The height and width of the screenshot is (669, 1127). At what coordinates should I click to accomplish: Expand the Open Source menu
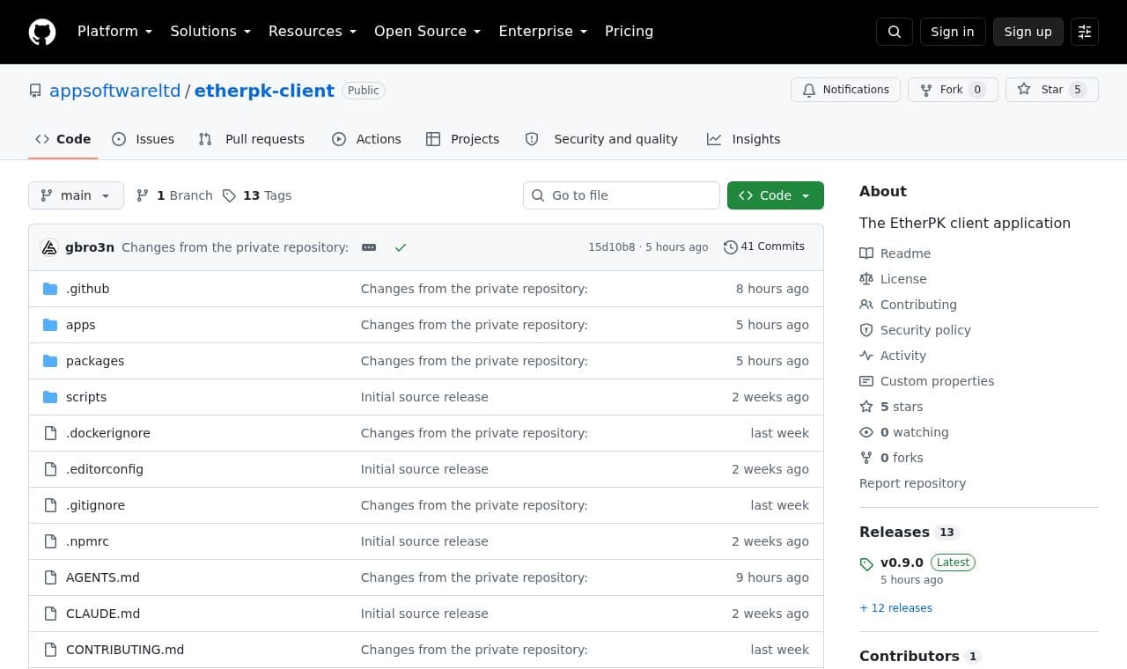point(428,32)
